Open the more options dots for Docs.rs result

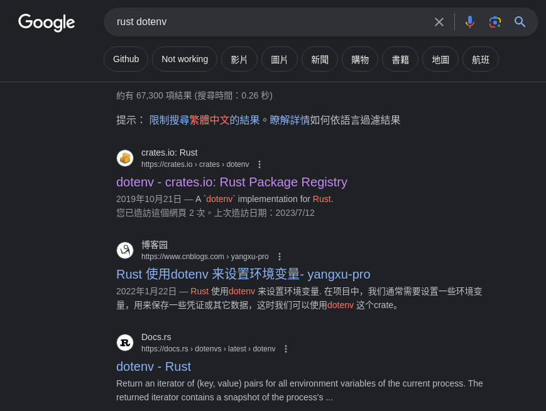tap(286, 349)
